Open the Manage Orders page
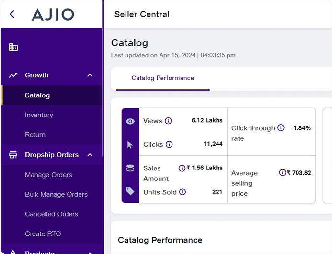The width and height of the screenshot is (332, 254). coord(48,175)
